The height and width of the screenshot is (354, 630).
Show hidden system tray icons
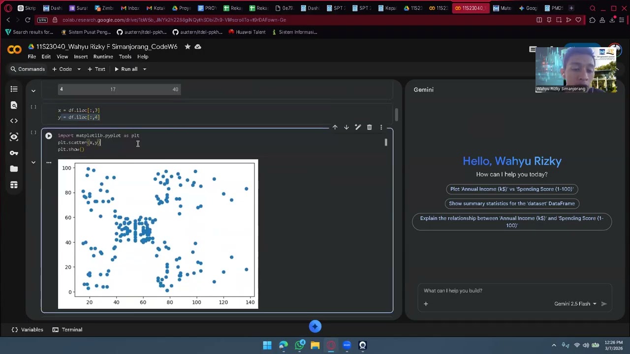click(x=554, y=345)
